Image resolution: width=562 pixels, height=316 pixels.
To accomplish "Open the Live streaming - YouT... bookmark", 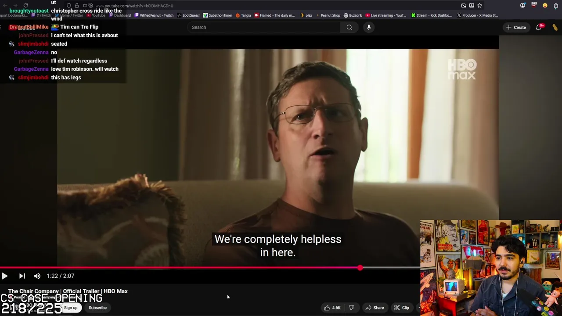I will (386, 15).
